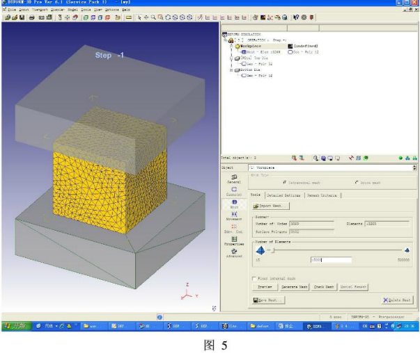
Task: Select the magnifier zoom tool in toolbar
Action: 153,17
